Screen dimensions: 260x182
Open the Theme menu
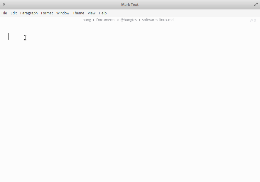[x=78, y=13]
